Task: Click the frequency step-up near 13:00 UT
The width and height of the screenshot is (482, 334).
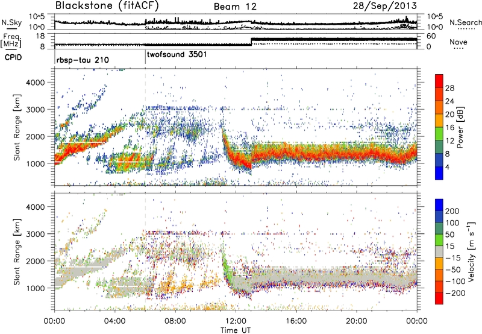Action: [251, 42]
